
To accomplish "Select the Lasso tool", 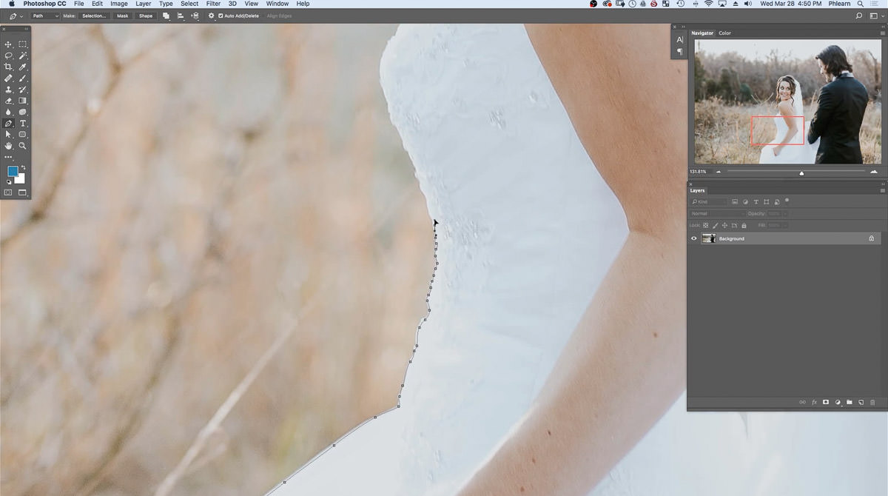I will click(9, 56).
